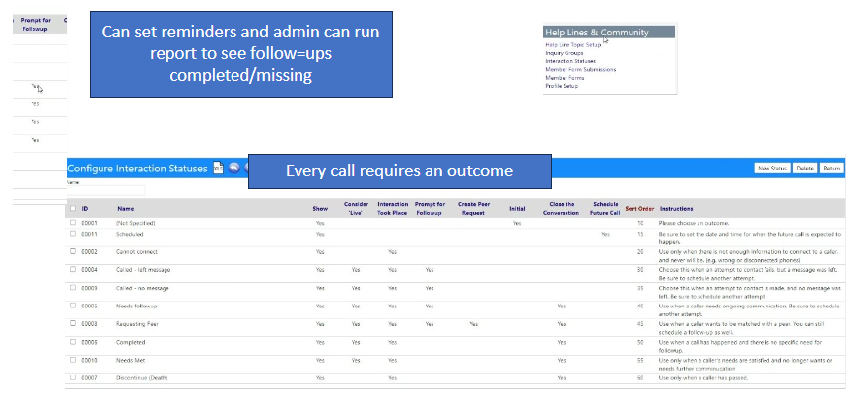
Task: Click Yes under the Initial column
Action: (517, 223)
